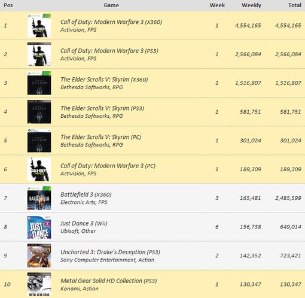Open Modern Warfare 3 PS3 box art
This screenshot has height=298, width=305.
(39, 54)
